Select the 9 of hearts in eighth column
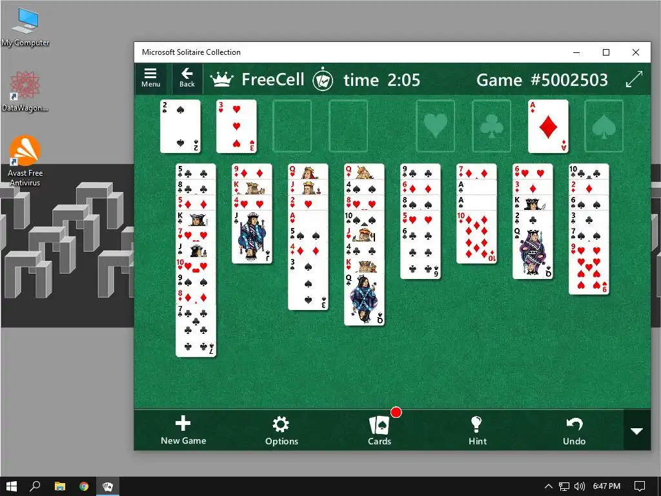 pos(589,268)
